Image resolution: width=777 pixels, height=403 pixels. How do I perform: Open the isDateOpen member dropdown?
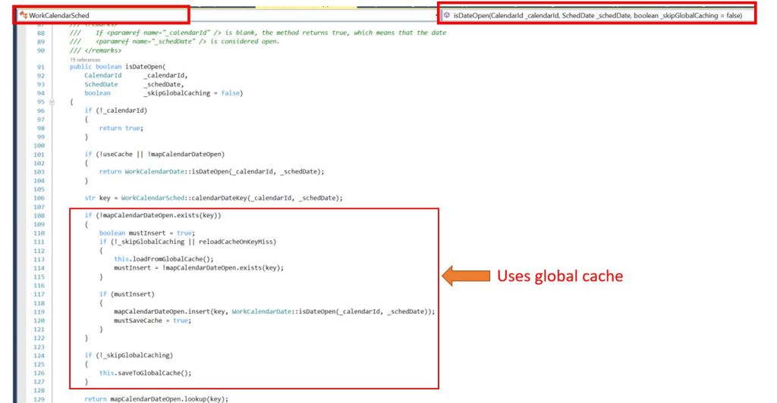click(x=599, y=14)
